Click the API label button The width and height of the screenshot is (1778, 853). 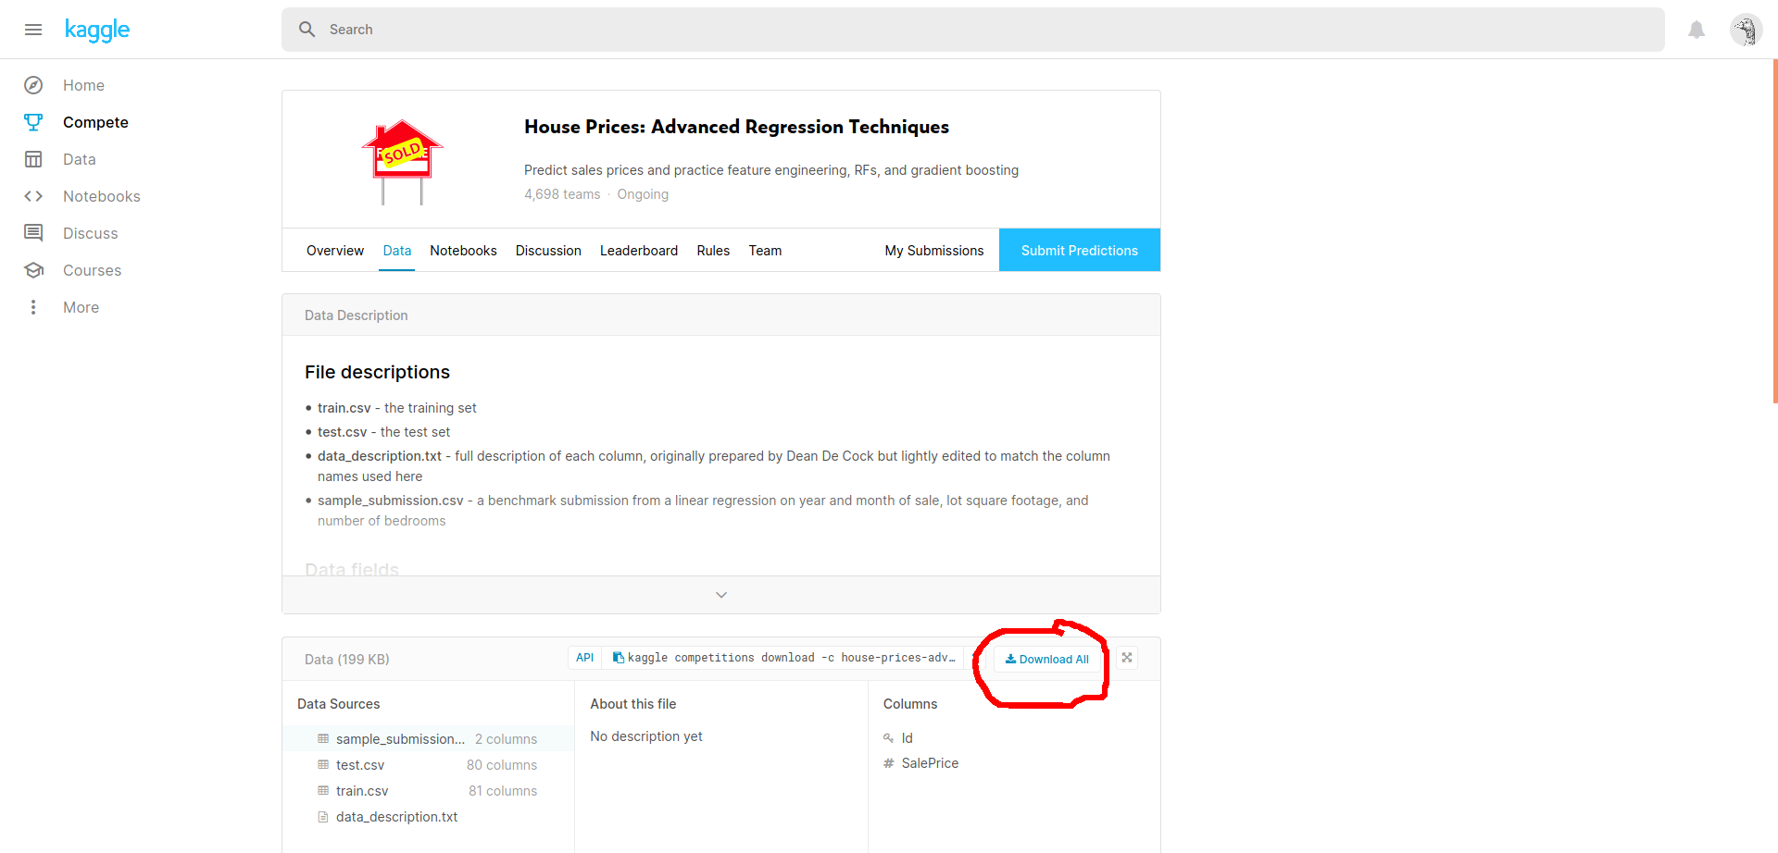pos(584,658)
